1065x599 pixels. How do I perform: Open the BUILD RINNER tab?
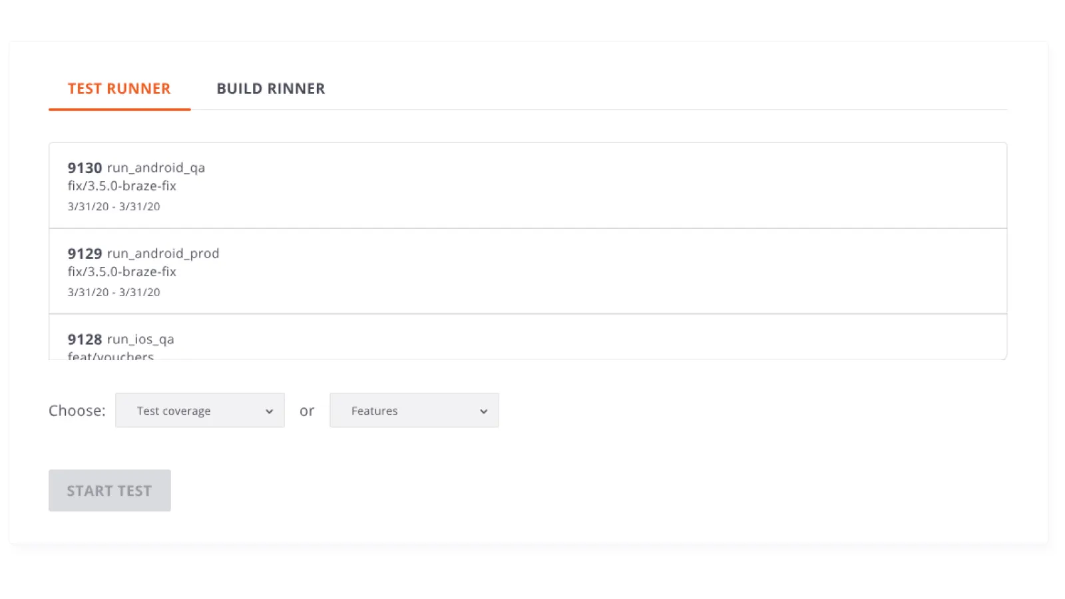click(271, 89)
